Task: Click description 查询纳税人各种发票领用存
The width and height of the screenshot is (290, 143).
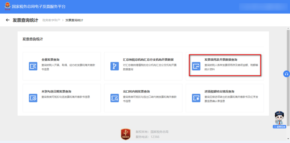Action: 231,67
